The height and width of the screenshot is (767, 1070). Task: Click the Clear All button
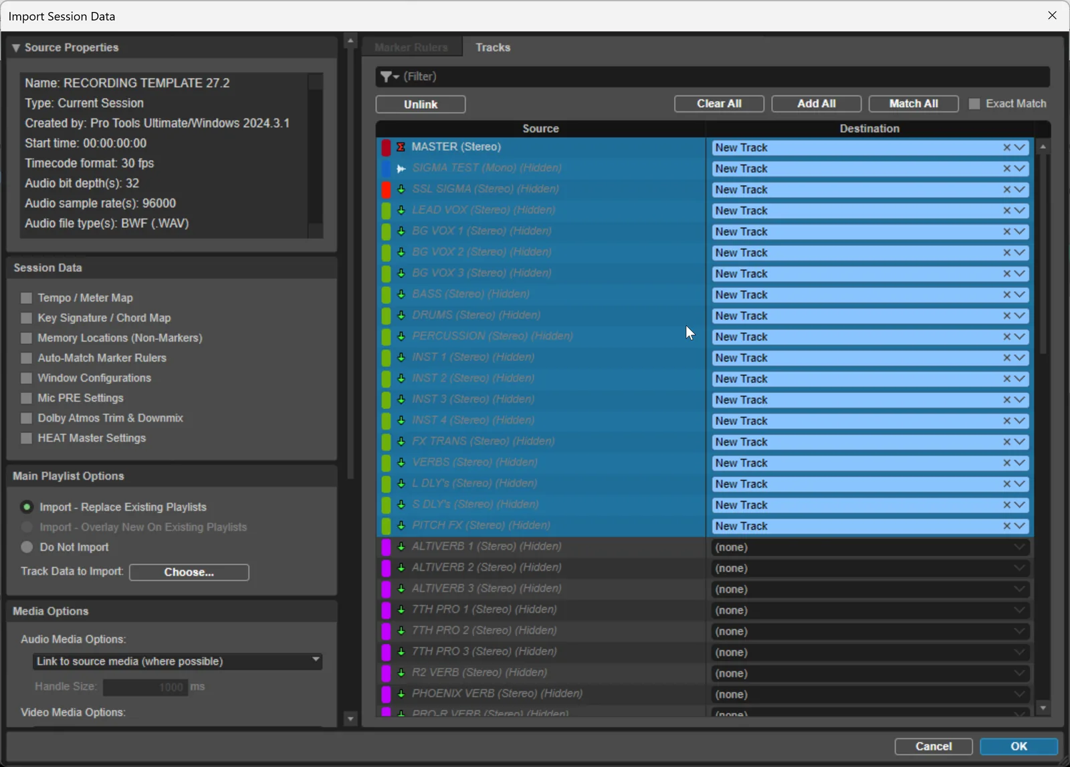tap(719, 104)
